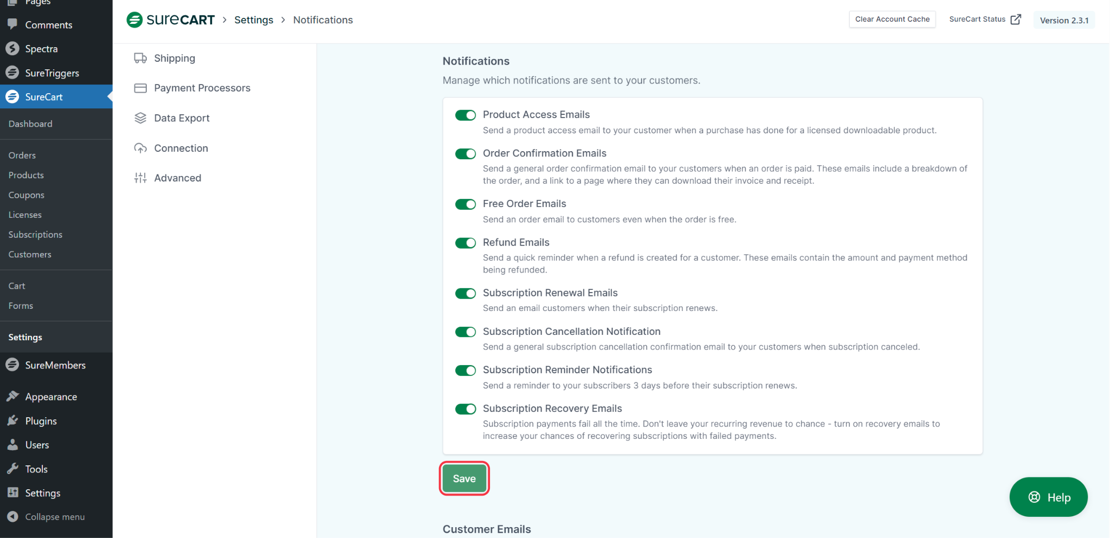
Task: Click Clear Account Cache
Action: coord(892,19)
